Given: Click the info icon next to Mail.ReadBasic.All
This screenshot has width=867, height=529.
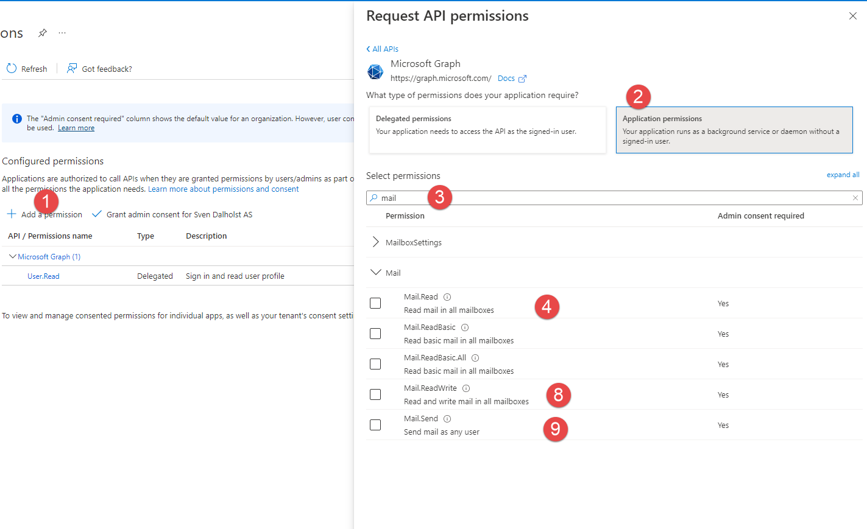Looking at the screenshot, I should [x=475, y=358].
